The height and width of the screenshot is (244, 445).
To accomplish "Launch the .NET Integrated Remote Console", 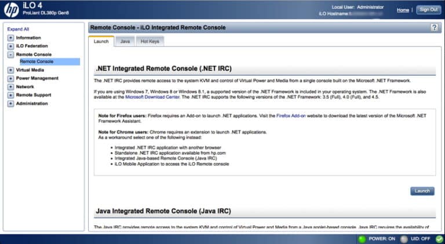I will (422, 191).
